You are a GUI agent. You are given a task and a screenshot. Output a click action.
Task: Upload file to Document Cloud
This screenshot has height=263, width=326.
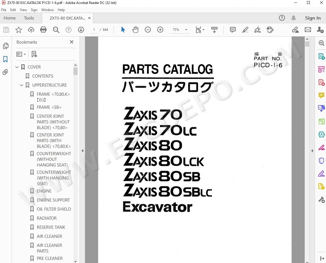coord(31,30)
